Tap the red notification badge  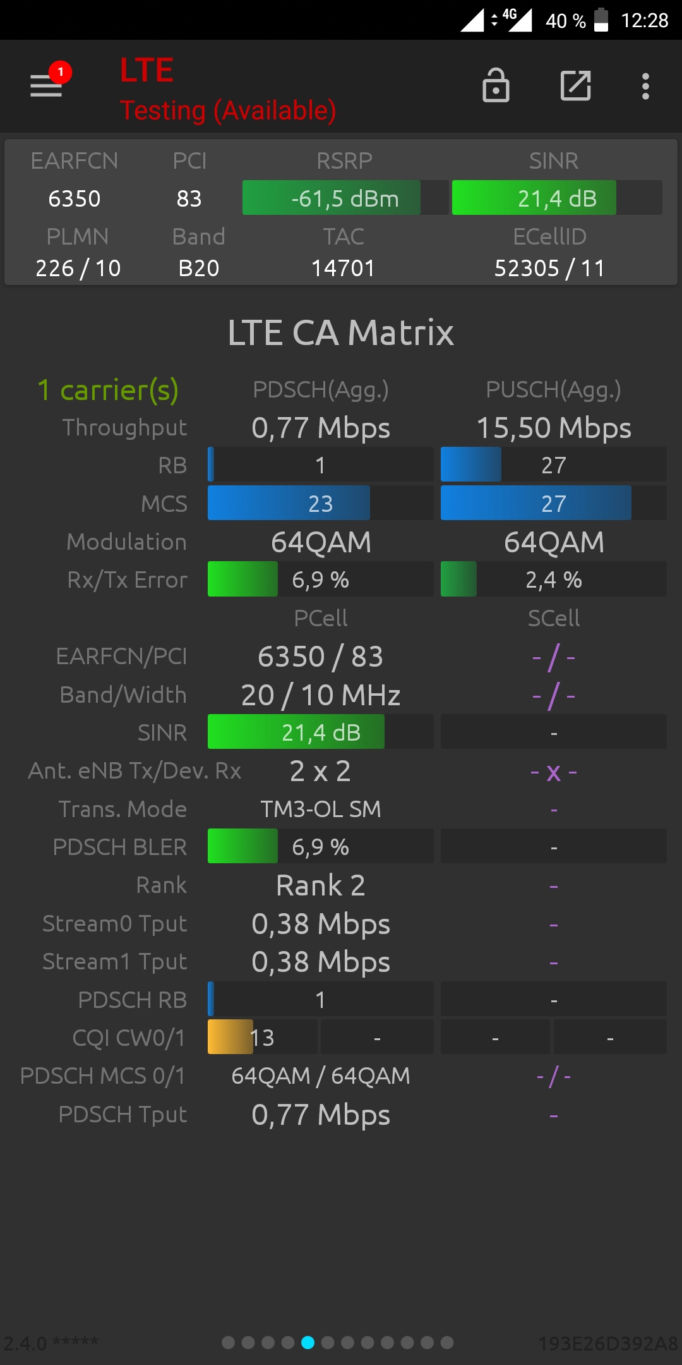tap(61, 72)
